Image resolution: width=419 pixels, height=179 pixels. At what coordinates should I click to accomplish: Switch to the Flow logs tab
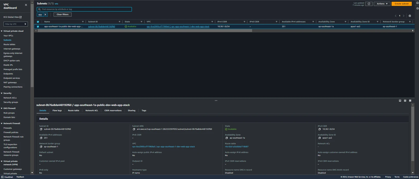click(57, 111)
